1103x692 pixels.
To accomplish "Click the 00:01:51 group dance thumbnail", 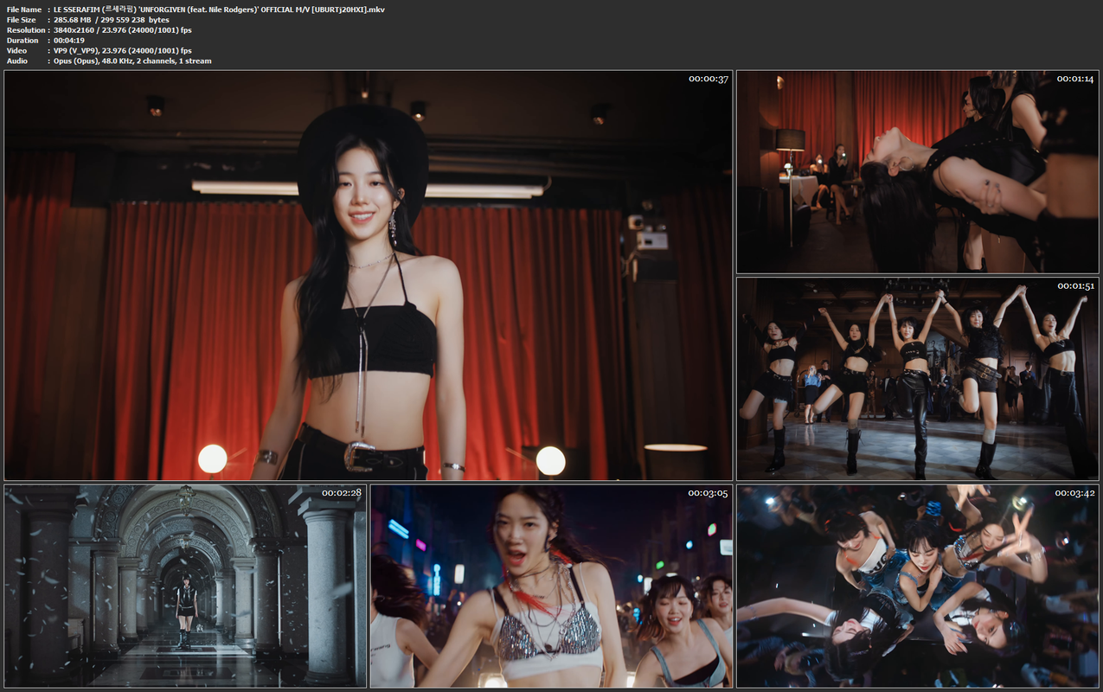I will pos(918,379).
